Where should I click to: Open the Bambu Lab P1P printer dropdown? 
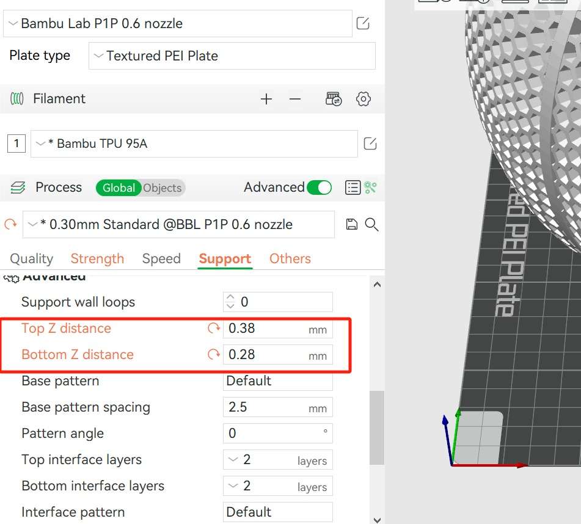click(x=177, y=24)
